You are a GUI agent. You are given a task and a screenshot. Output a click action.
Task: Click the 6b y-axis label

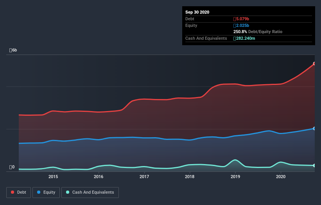click(x=13, y=50)
